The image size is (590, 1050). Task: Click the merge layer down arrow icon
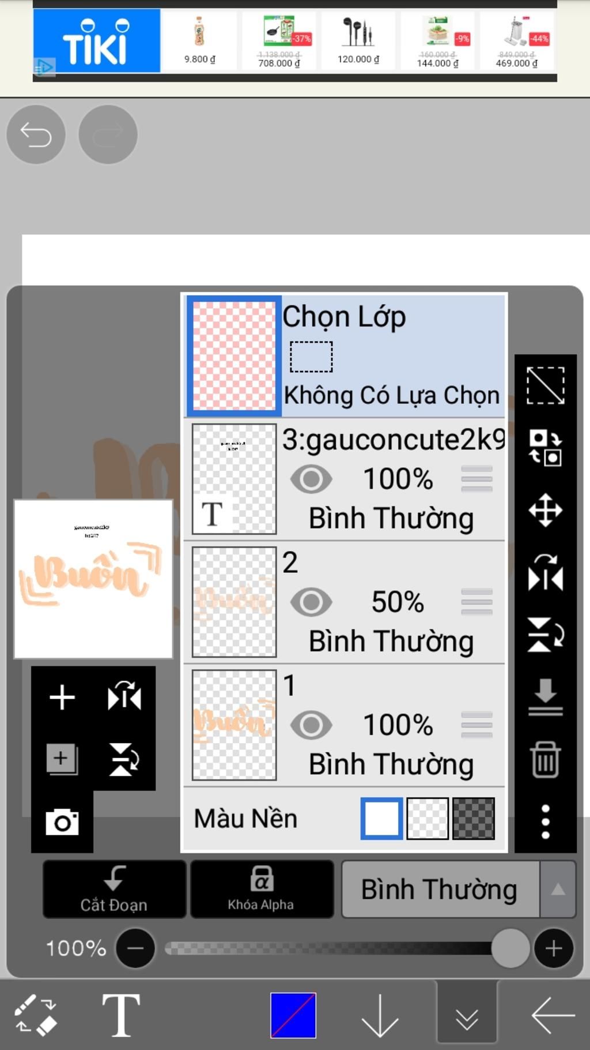click(x=545, y=697)
